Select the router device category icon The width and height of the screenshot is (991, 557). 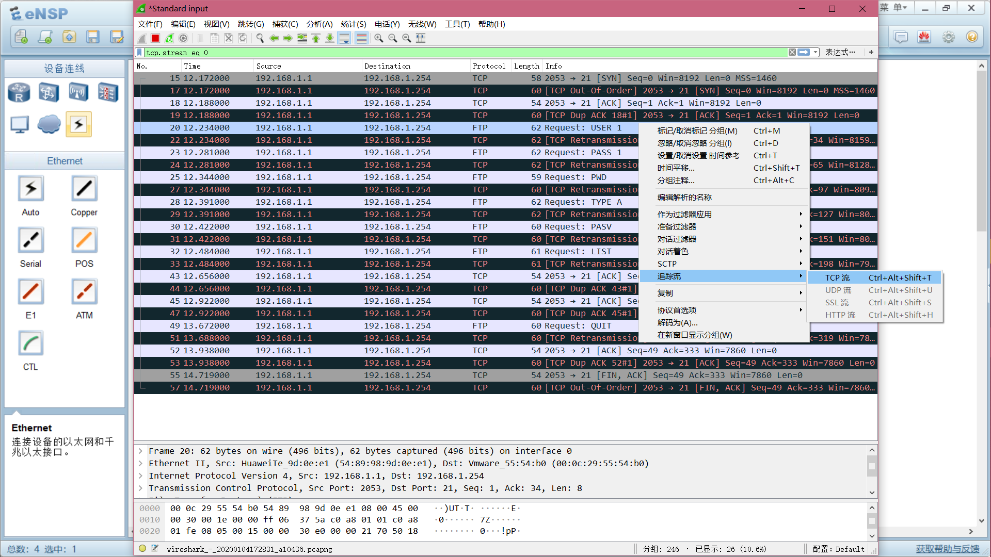coord(19,92)
